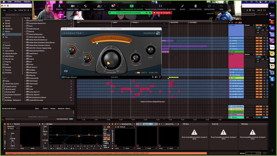The image size is (277, 156).
Task: Open EQ Eight Mode M/S dropdown
Action: point(106,131)
